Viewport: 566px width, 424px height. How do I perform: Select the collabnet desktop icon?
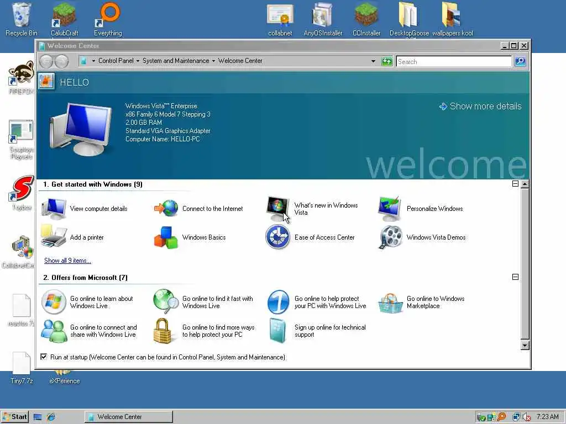tap(280, 19)
